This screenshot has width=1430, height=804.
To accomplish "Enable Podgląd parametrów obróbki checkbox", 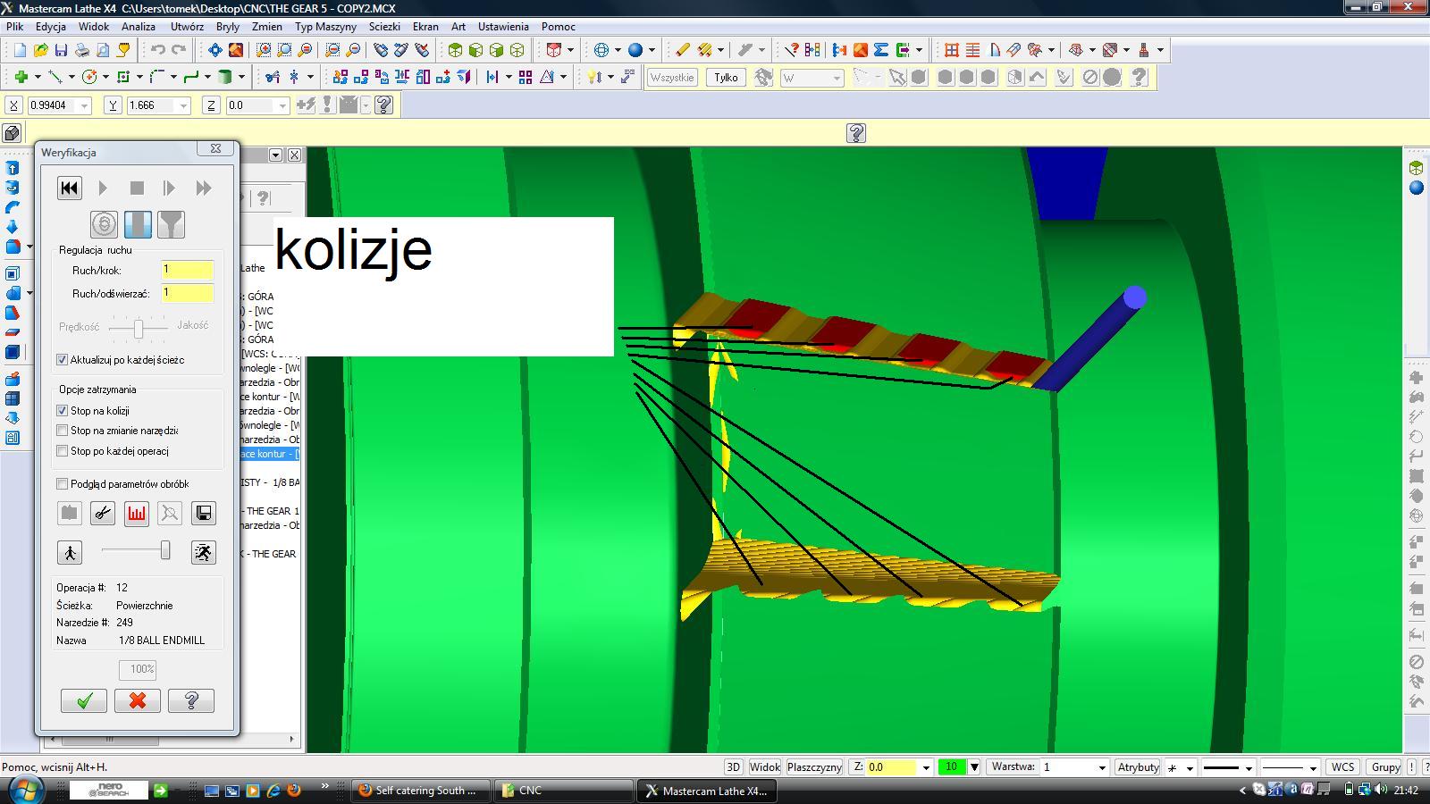I will (62, 484).
